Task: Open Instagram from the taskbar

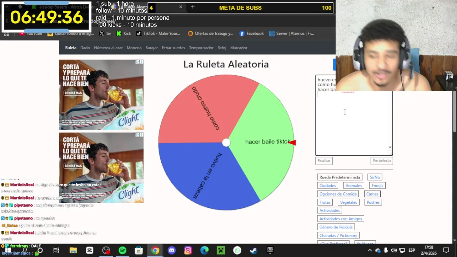Action: coord(188,251)
